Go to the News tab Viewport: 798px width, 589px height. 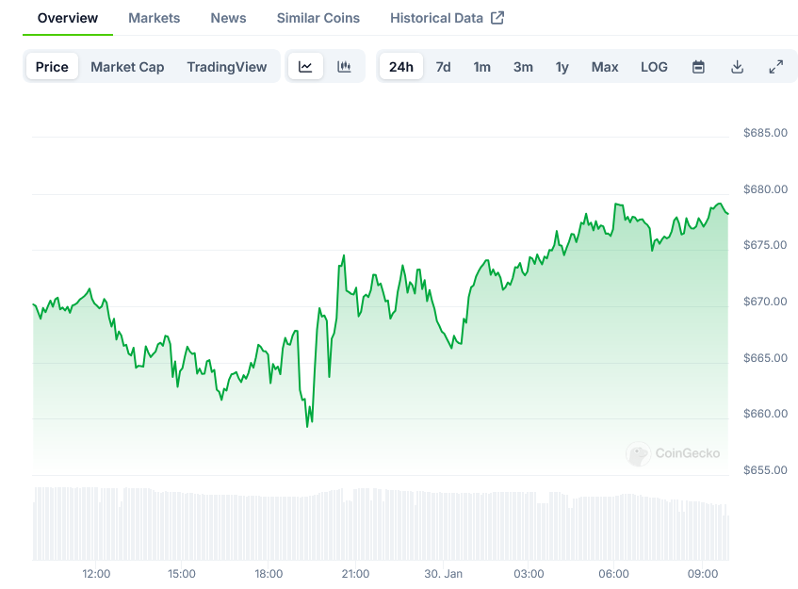[228, 18]
